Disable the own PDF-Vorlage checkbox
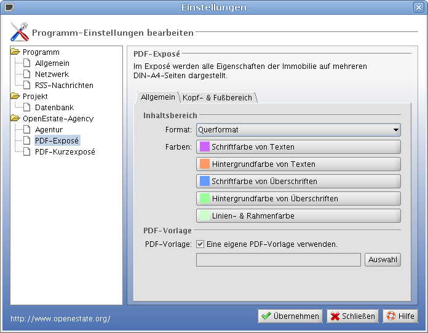The image size is (428, 333). [200, 244]
